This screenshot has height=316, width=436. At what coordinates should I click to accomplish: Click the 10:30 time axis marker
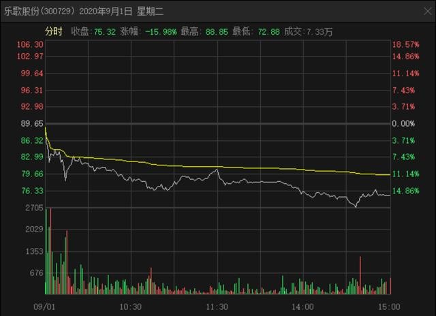point(130,307)
